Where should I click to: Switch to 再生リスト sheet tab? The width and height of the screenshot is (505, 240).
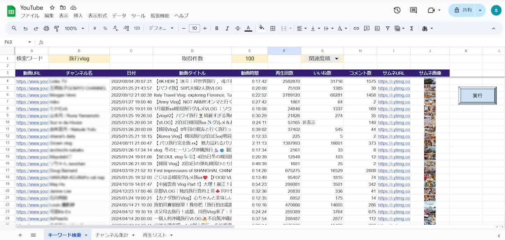pos(155,235)
